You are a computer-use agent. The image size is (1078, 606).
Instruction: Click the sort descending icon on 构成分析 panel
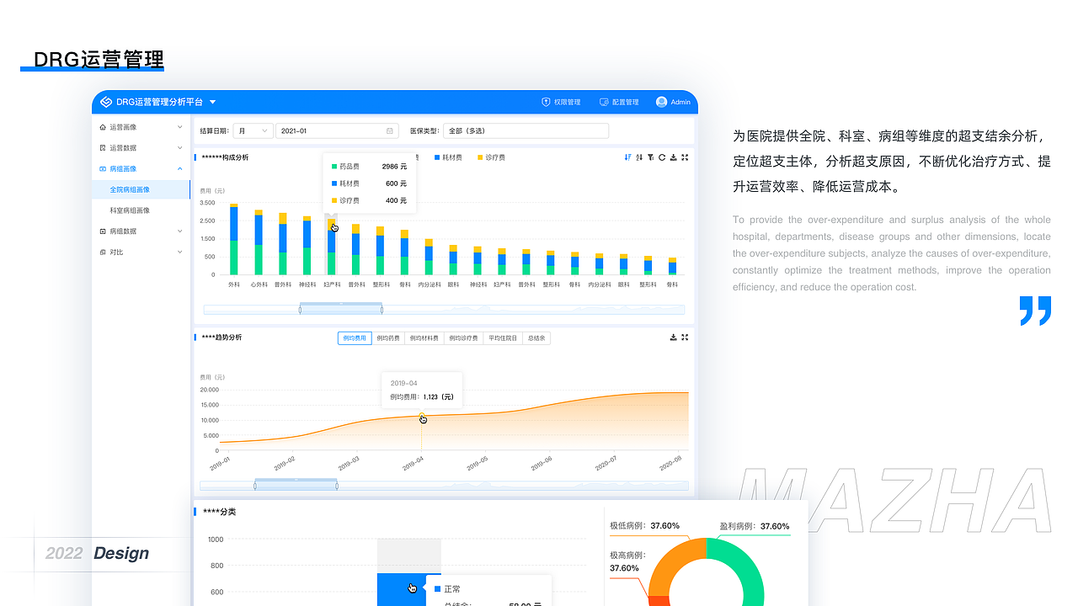[627, 157]
